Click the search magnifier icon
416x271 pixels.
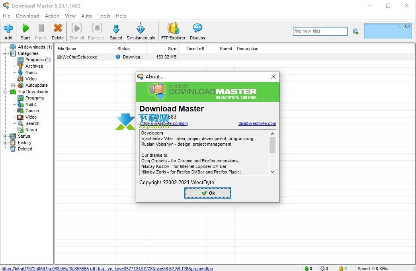(x=355, y=31)
